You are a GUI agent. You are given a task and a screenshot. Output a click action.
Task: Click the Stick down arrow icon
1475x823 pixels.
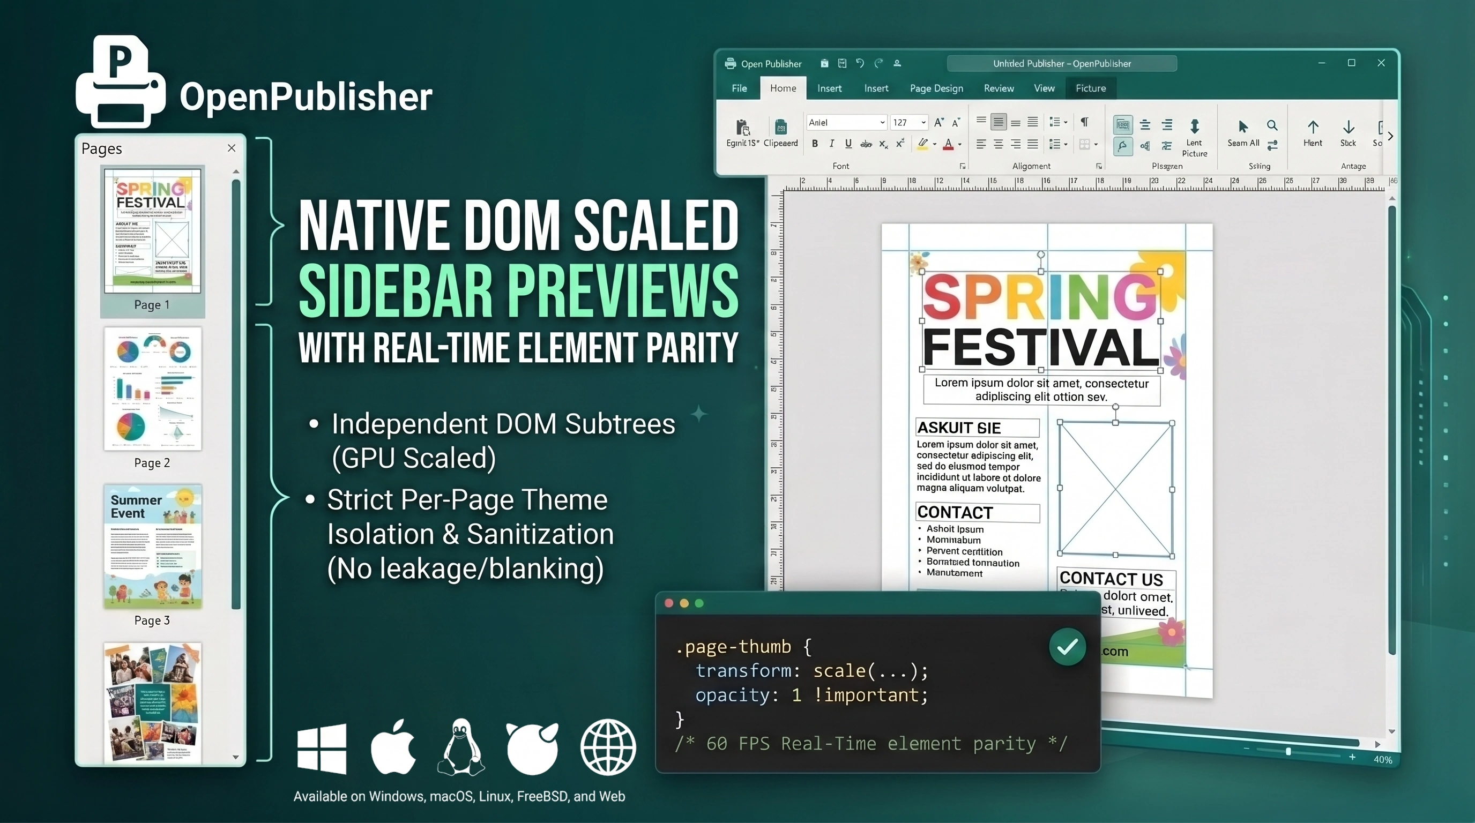[1349, 127]
